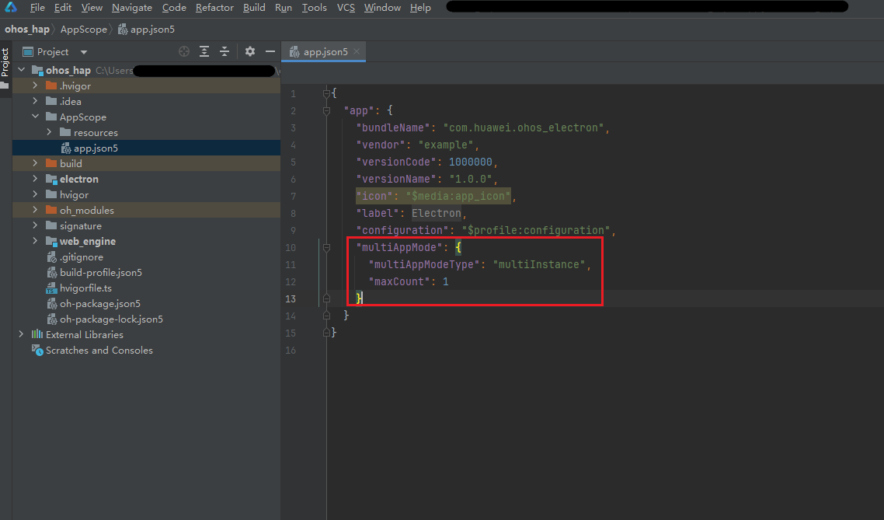Collapse the AppScope folder
The width and height of the screenshot is (884, 520).
point(35,117)
